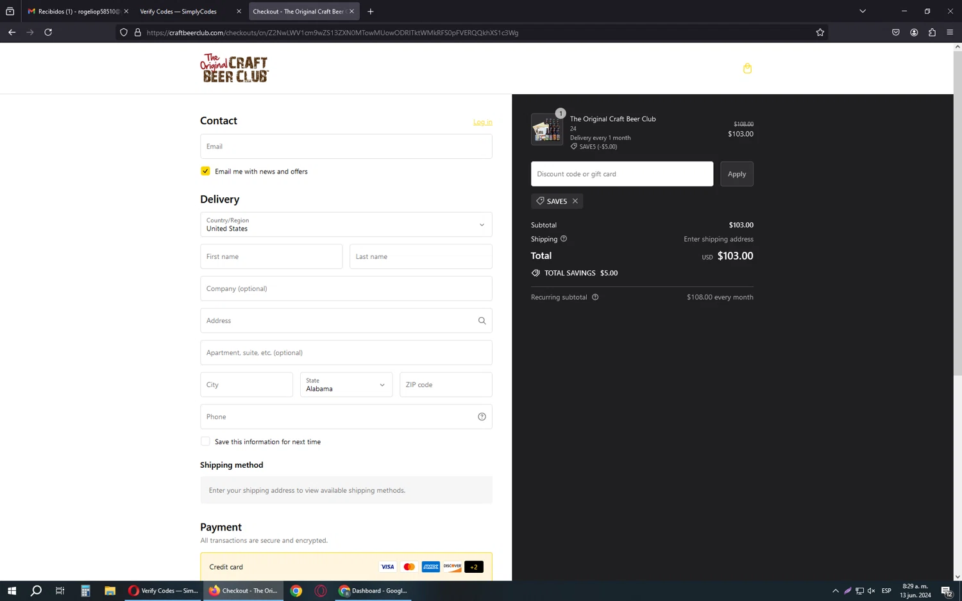Click the Company (optional) field

(346, 288)
